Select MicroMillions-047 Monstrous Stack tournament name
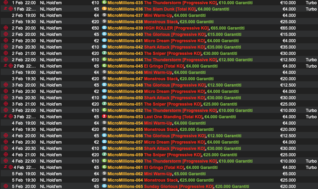The width and height of the screenshot is (318, 189). point(161,79)
